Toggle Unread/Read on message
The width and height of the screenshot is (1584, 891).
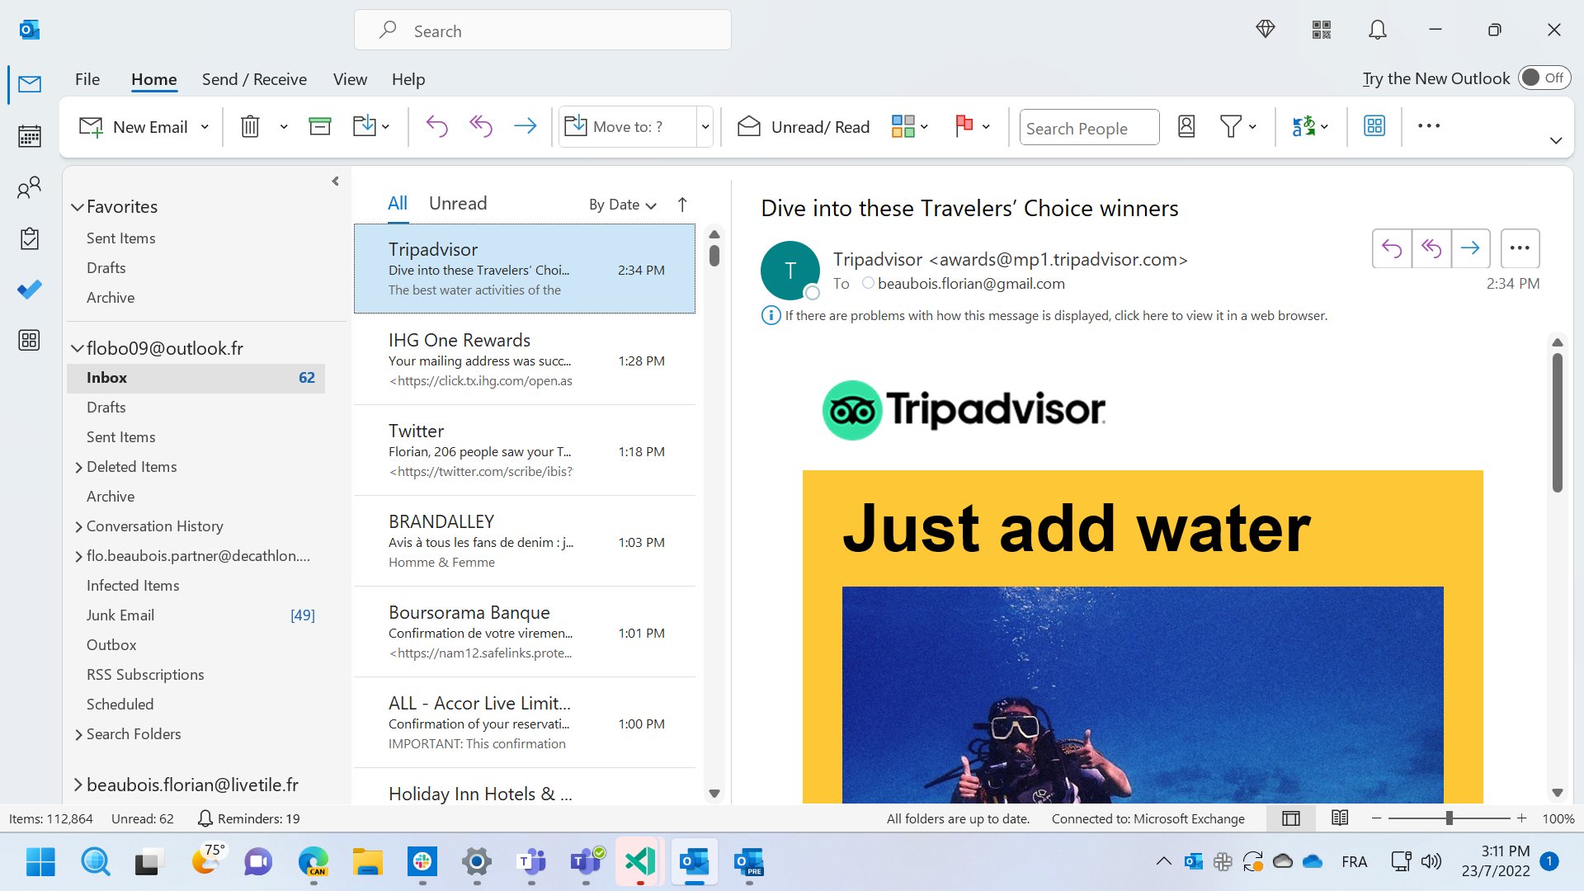pyautogui.click(x=804, y=126)
